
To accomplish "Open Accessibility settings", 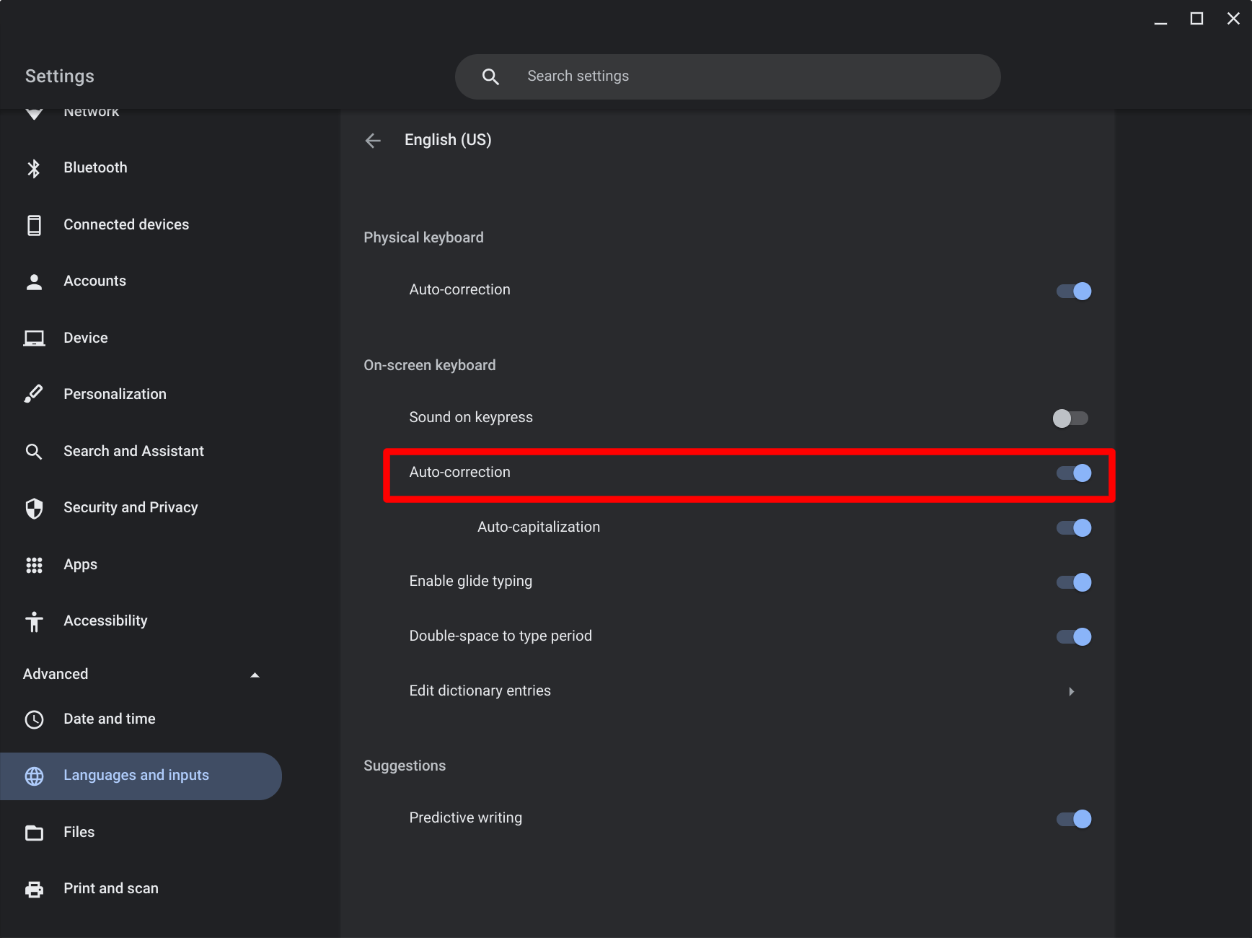I will pos(105,621).
